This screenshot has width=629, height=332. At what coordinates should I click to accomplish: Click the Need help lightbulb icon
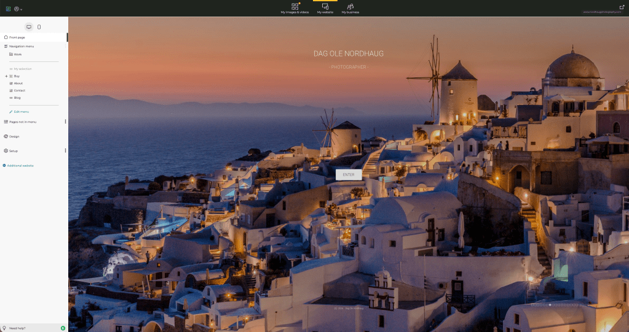coord(4,328)
